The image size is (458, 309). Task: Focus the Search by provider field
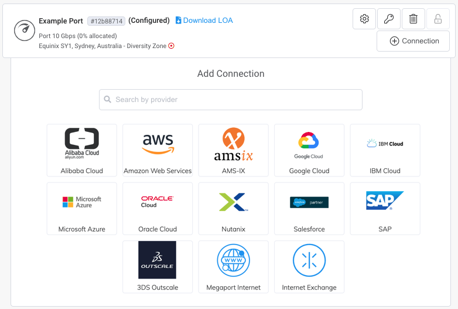pos(231,100)
